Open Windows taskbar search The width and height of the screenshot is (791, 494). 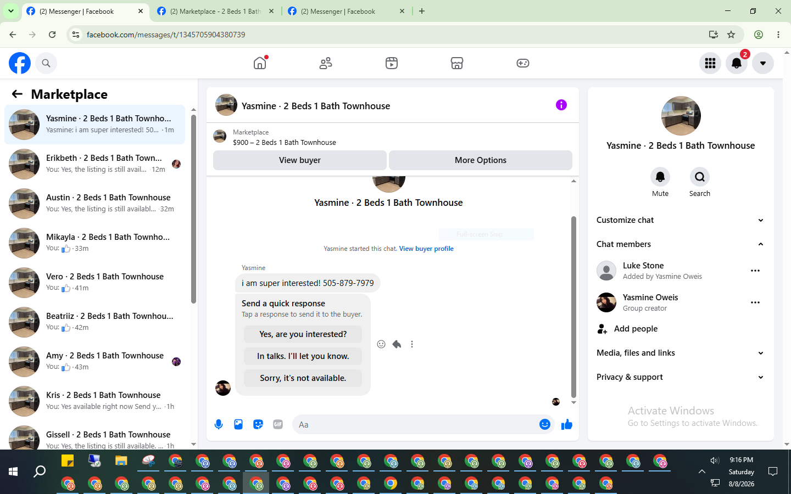tap(40, 471)
